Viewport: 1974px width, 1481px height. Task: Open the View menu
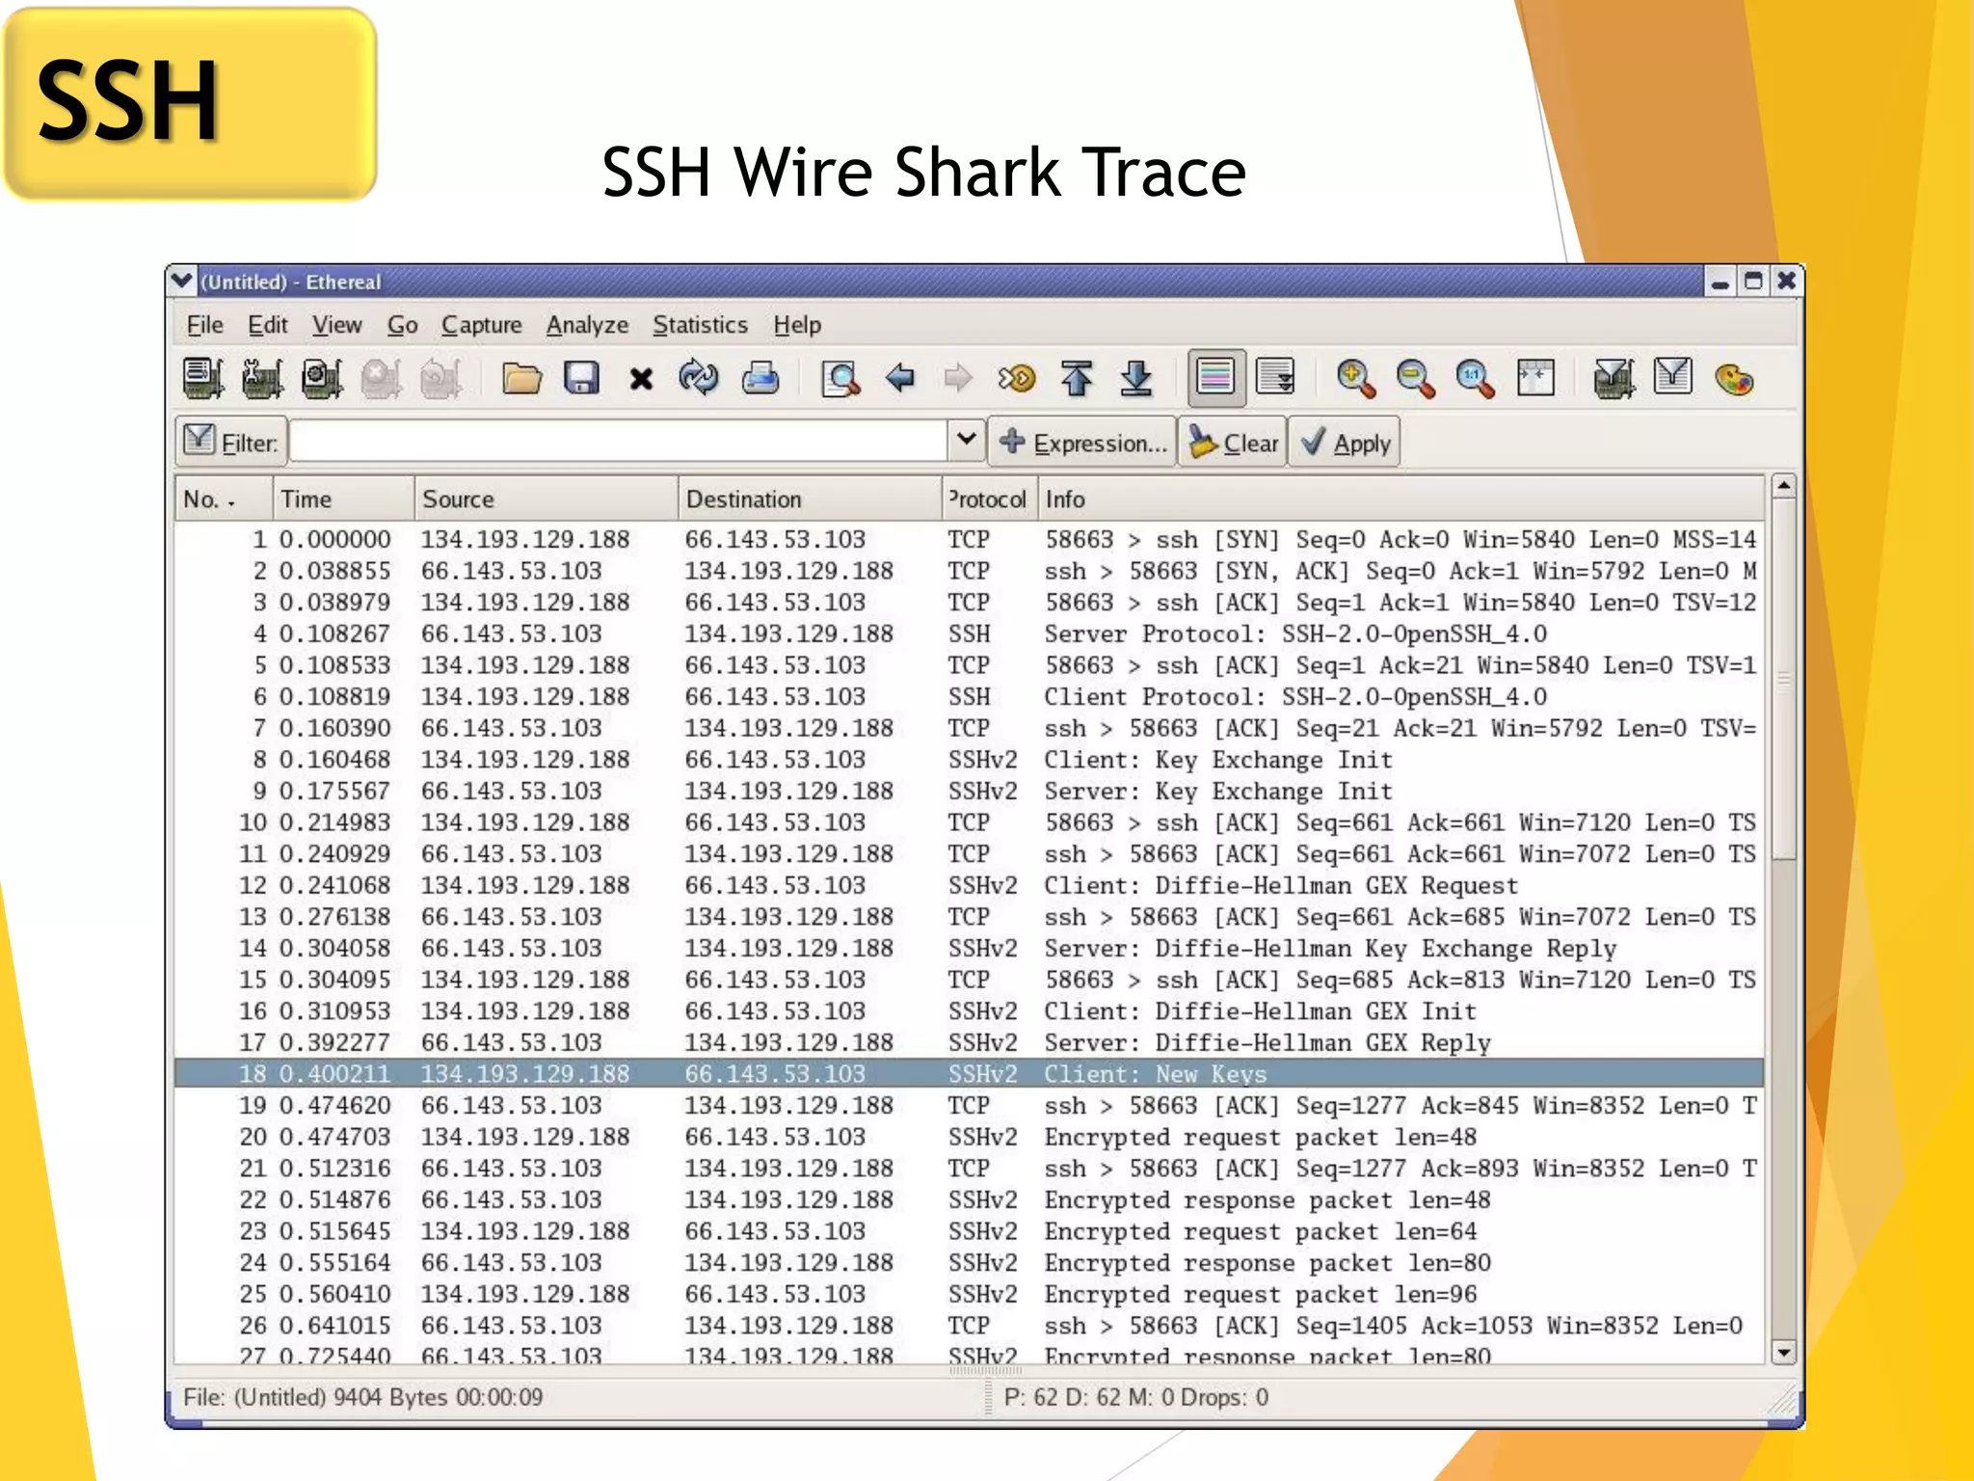[336, 325]
